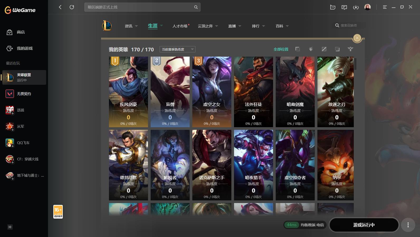
Task: Open the 生涯 tab
Action: (153, 26)
